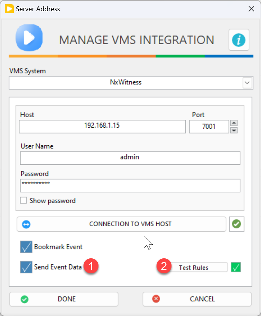
Task: Click the red number 1 marker
Action: [x=91, y=267]
